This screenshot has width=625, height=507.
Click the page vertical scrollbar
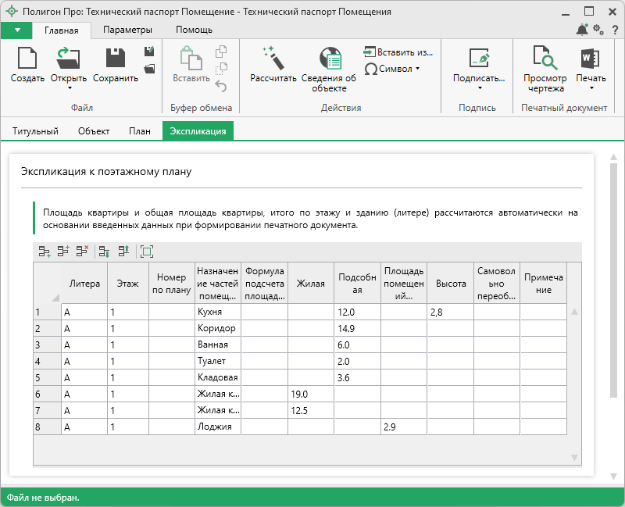(x=614, y=281)
